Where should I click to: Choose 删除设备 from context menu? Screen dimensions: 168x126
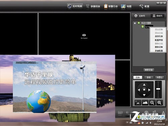pos(159,47)
